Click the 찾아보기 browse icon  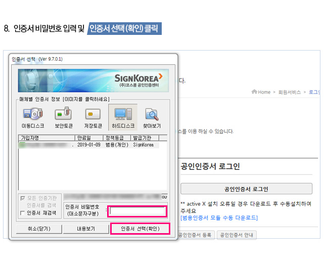click(x=152, y=117)
